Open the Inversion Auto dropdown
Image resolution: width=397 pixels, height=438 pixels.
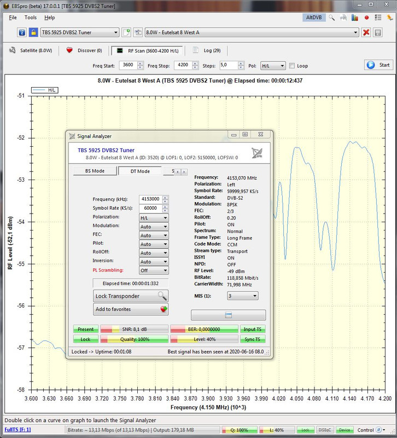point(154,262)
